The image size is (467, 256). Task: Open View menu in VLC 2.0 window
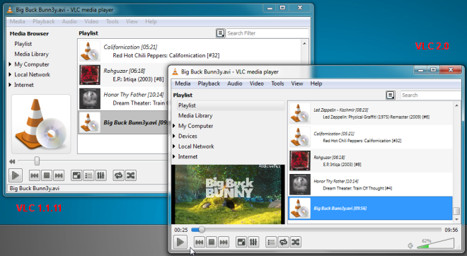[x=297, y=83]
